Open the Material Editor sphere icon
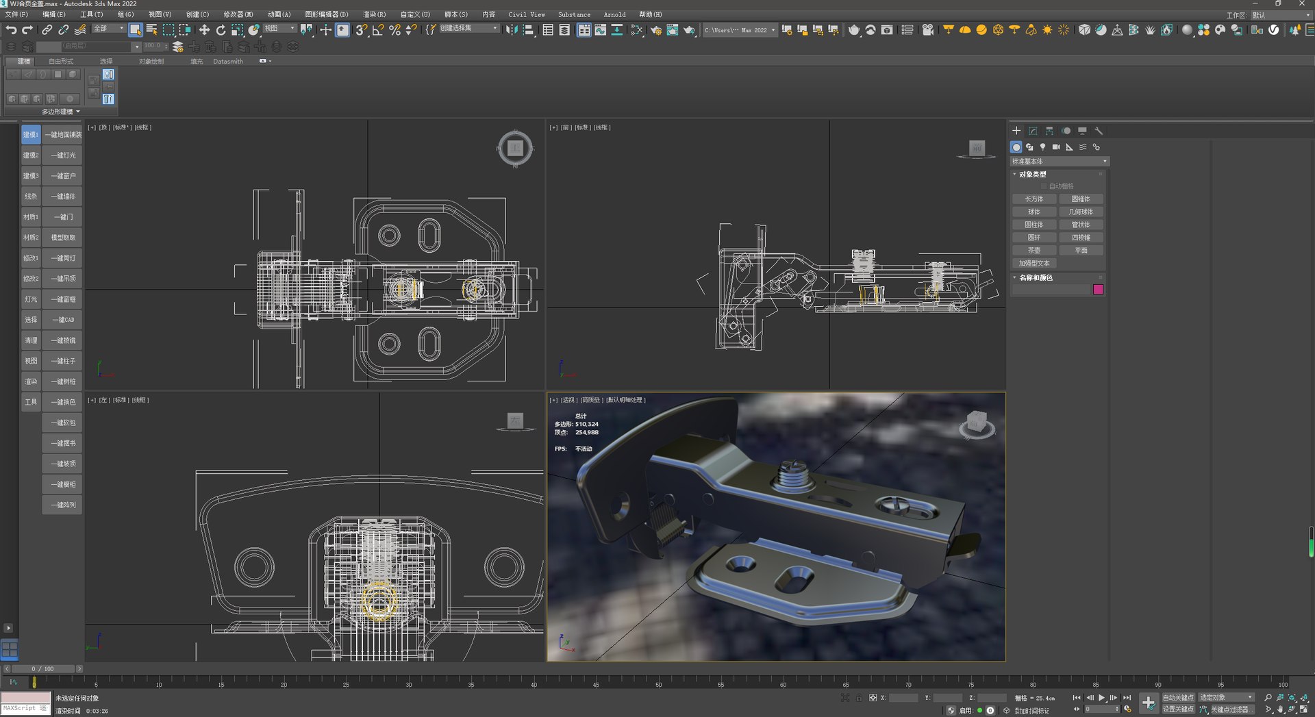Screen dimensions: 1315x717 [1187, 29]
